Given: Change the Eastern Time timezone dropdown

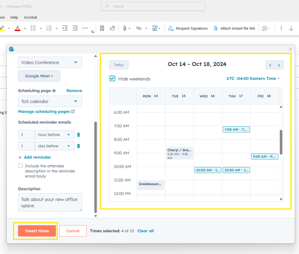Looking at the screenshot, I should click(x=253, y=79).
